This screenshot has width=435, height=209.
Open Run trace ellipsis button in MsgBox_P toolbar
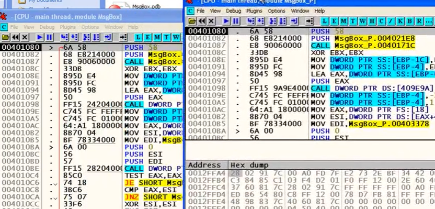pos(429,21)
